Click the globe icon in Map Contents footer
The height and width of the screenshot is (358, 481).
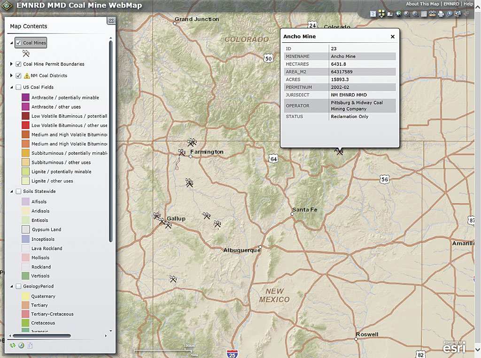[21, 345]
